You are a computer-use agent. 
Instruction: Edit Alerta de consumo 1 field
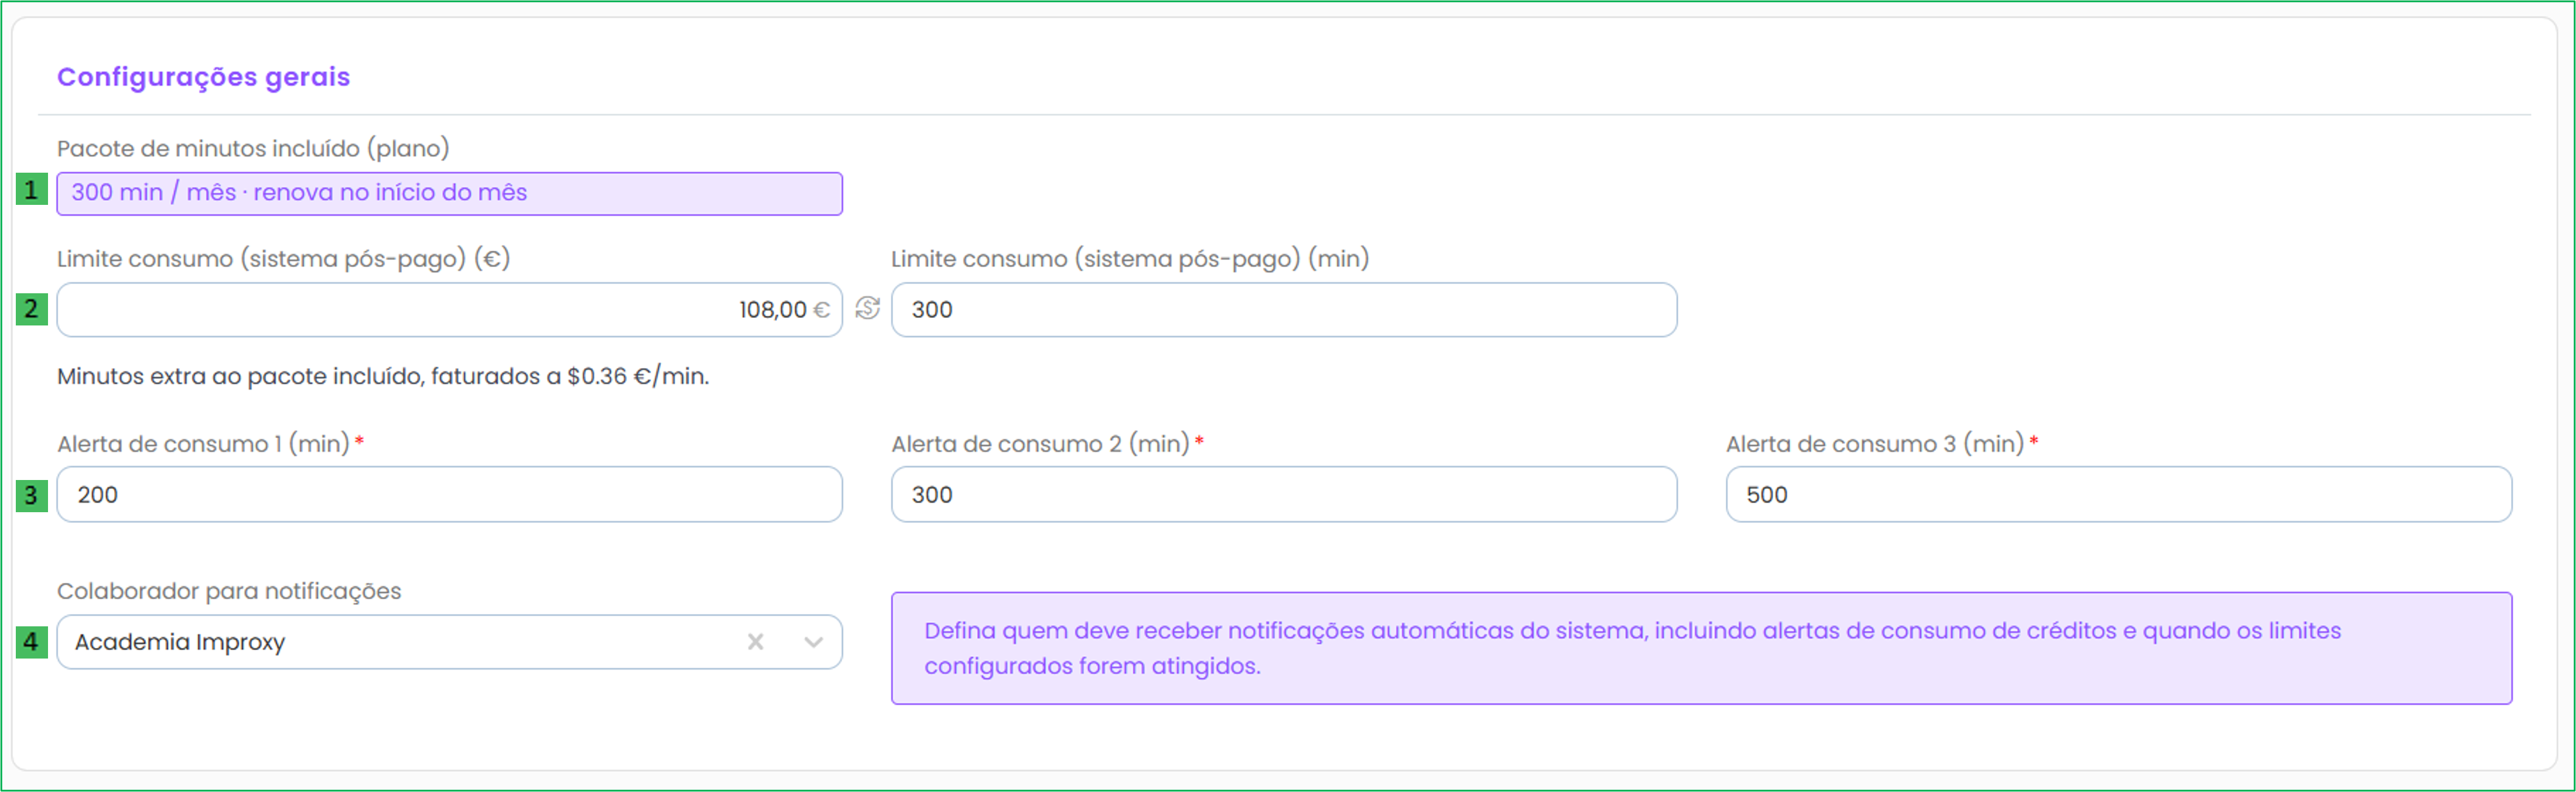pyautogui.click(x=450, y=495)
